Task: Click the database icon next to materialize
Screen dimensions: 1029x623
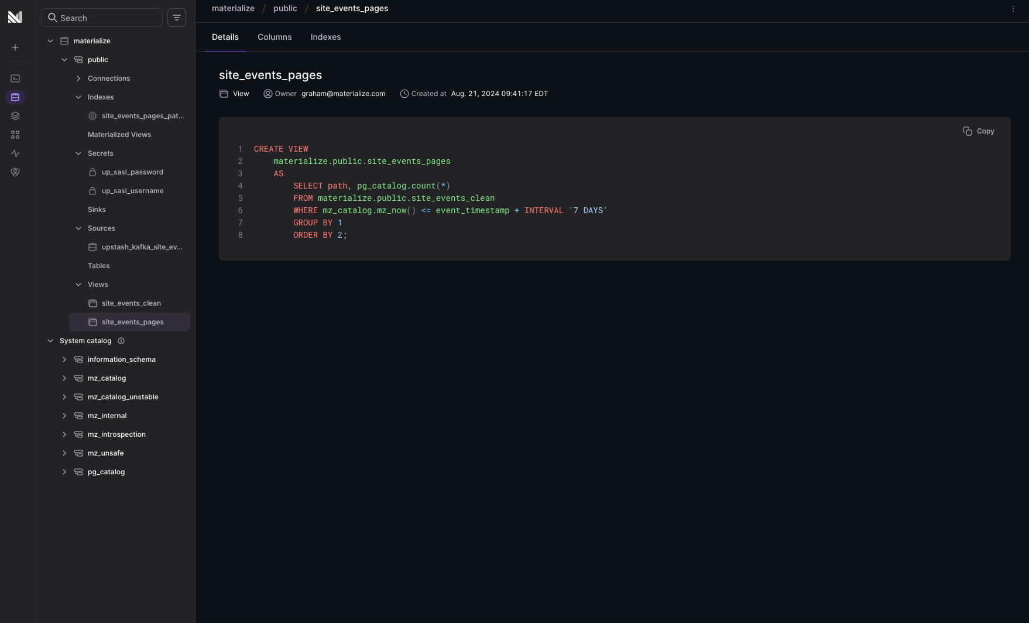Action: coord(64,41)
